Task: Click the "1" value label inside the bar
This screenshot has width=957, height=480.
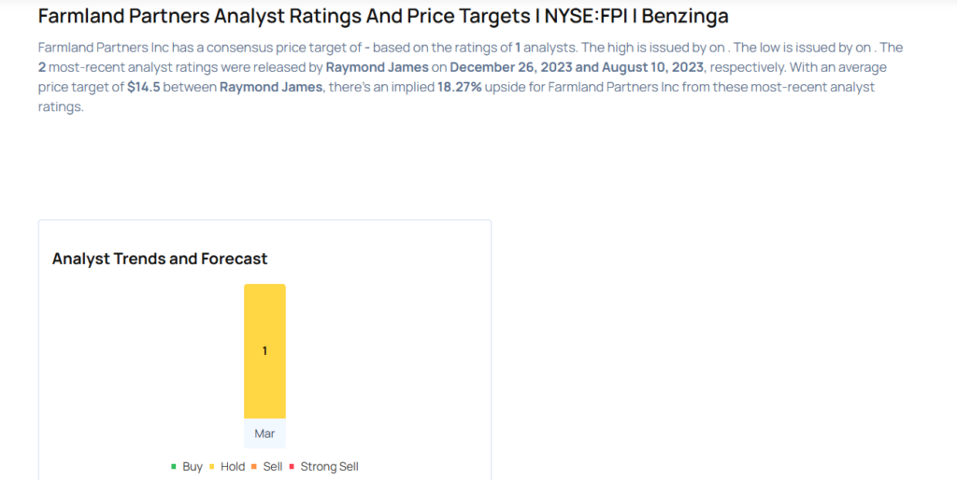Action: 264,351
